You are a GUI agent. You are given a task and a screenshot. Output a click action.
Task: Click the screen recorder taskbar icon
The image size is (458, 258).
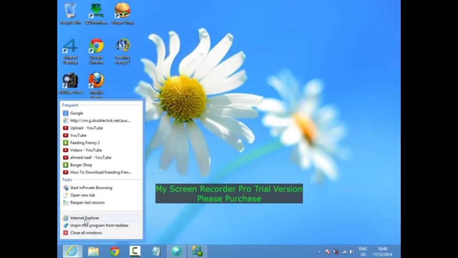198,251
